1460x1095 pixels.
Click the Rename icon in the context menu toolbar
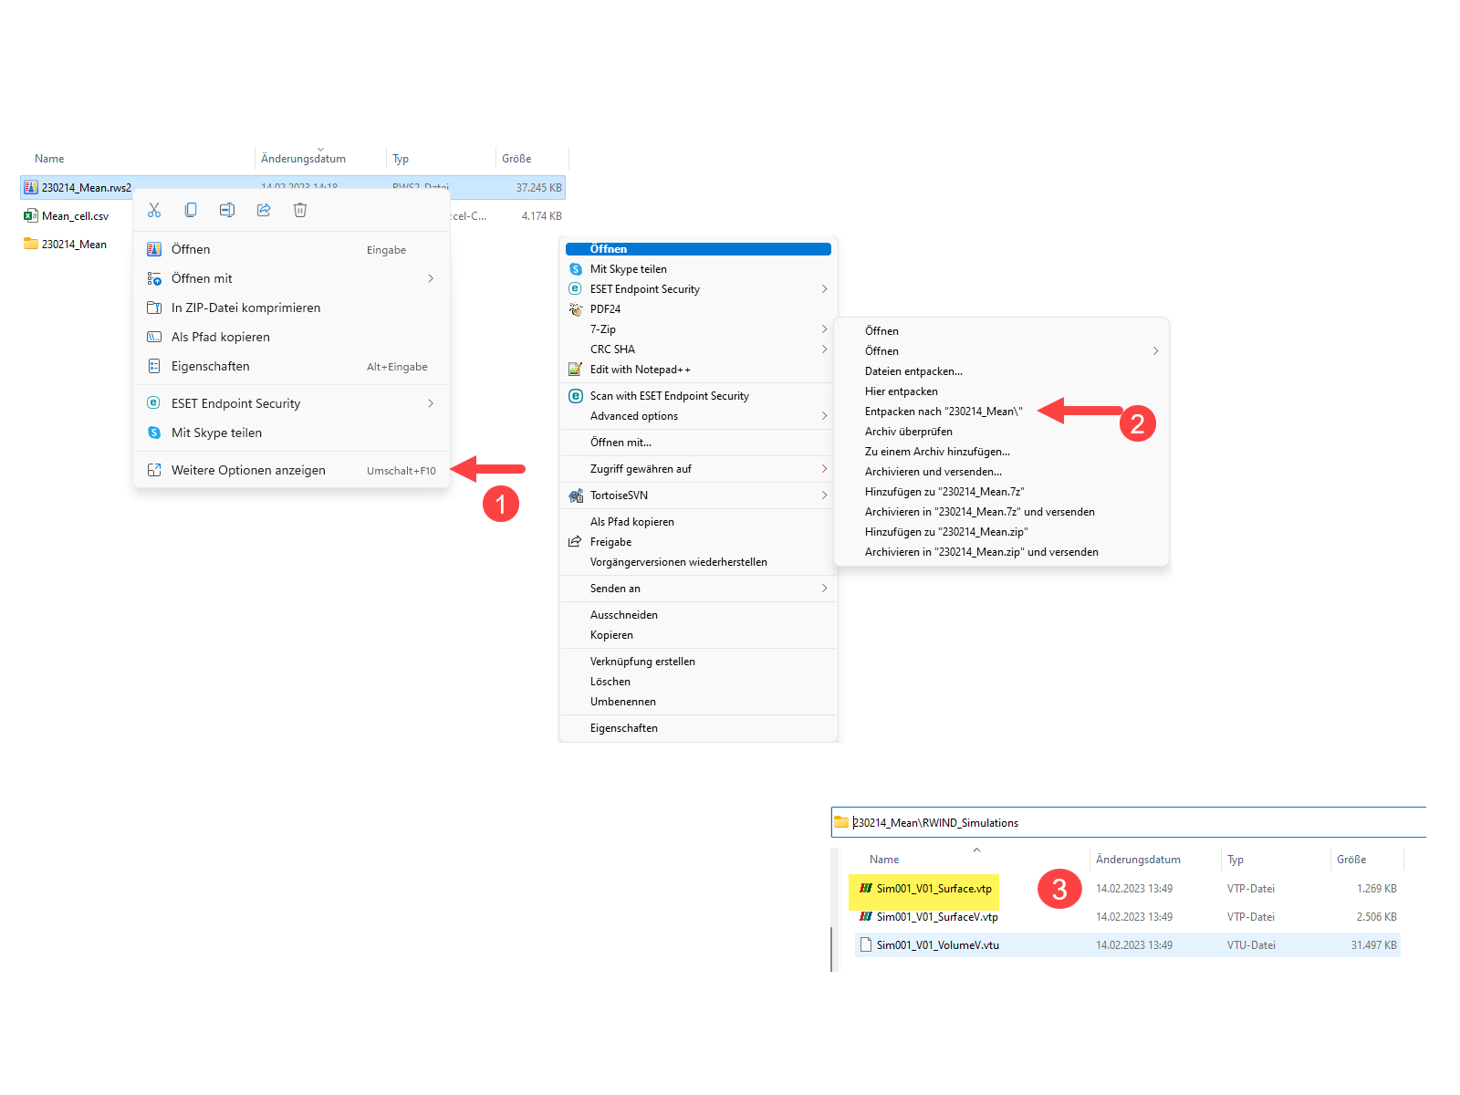tap(227, 209)
